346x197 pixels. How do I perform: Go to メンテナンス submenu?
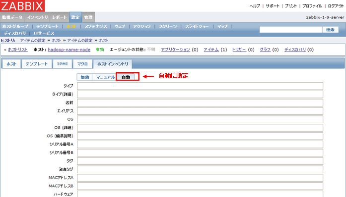(96, 26)
